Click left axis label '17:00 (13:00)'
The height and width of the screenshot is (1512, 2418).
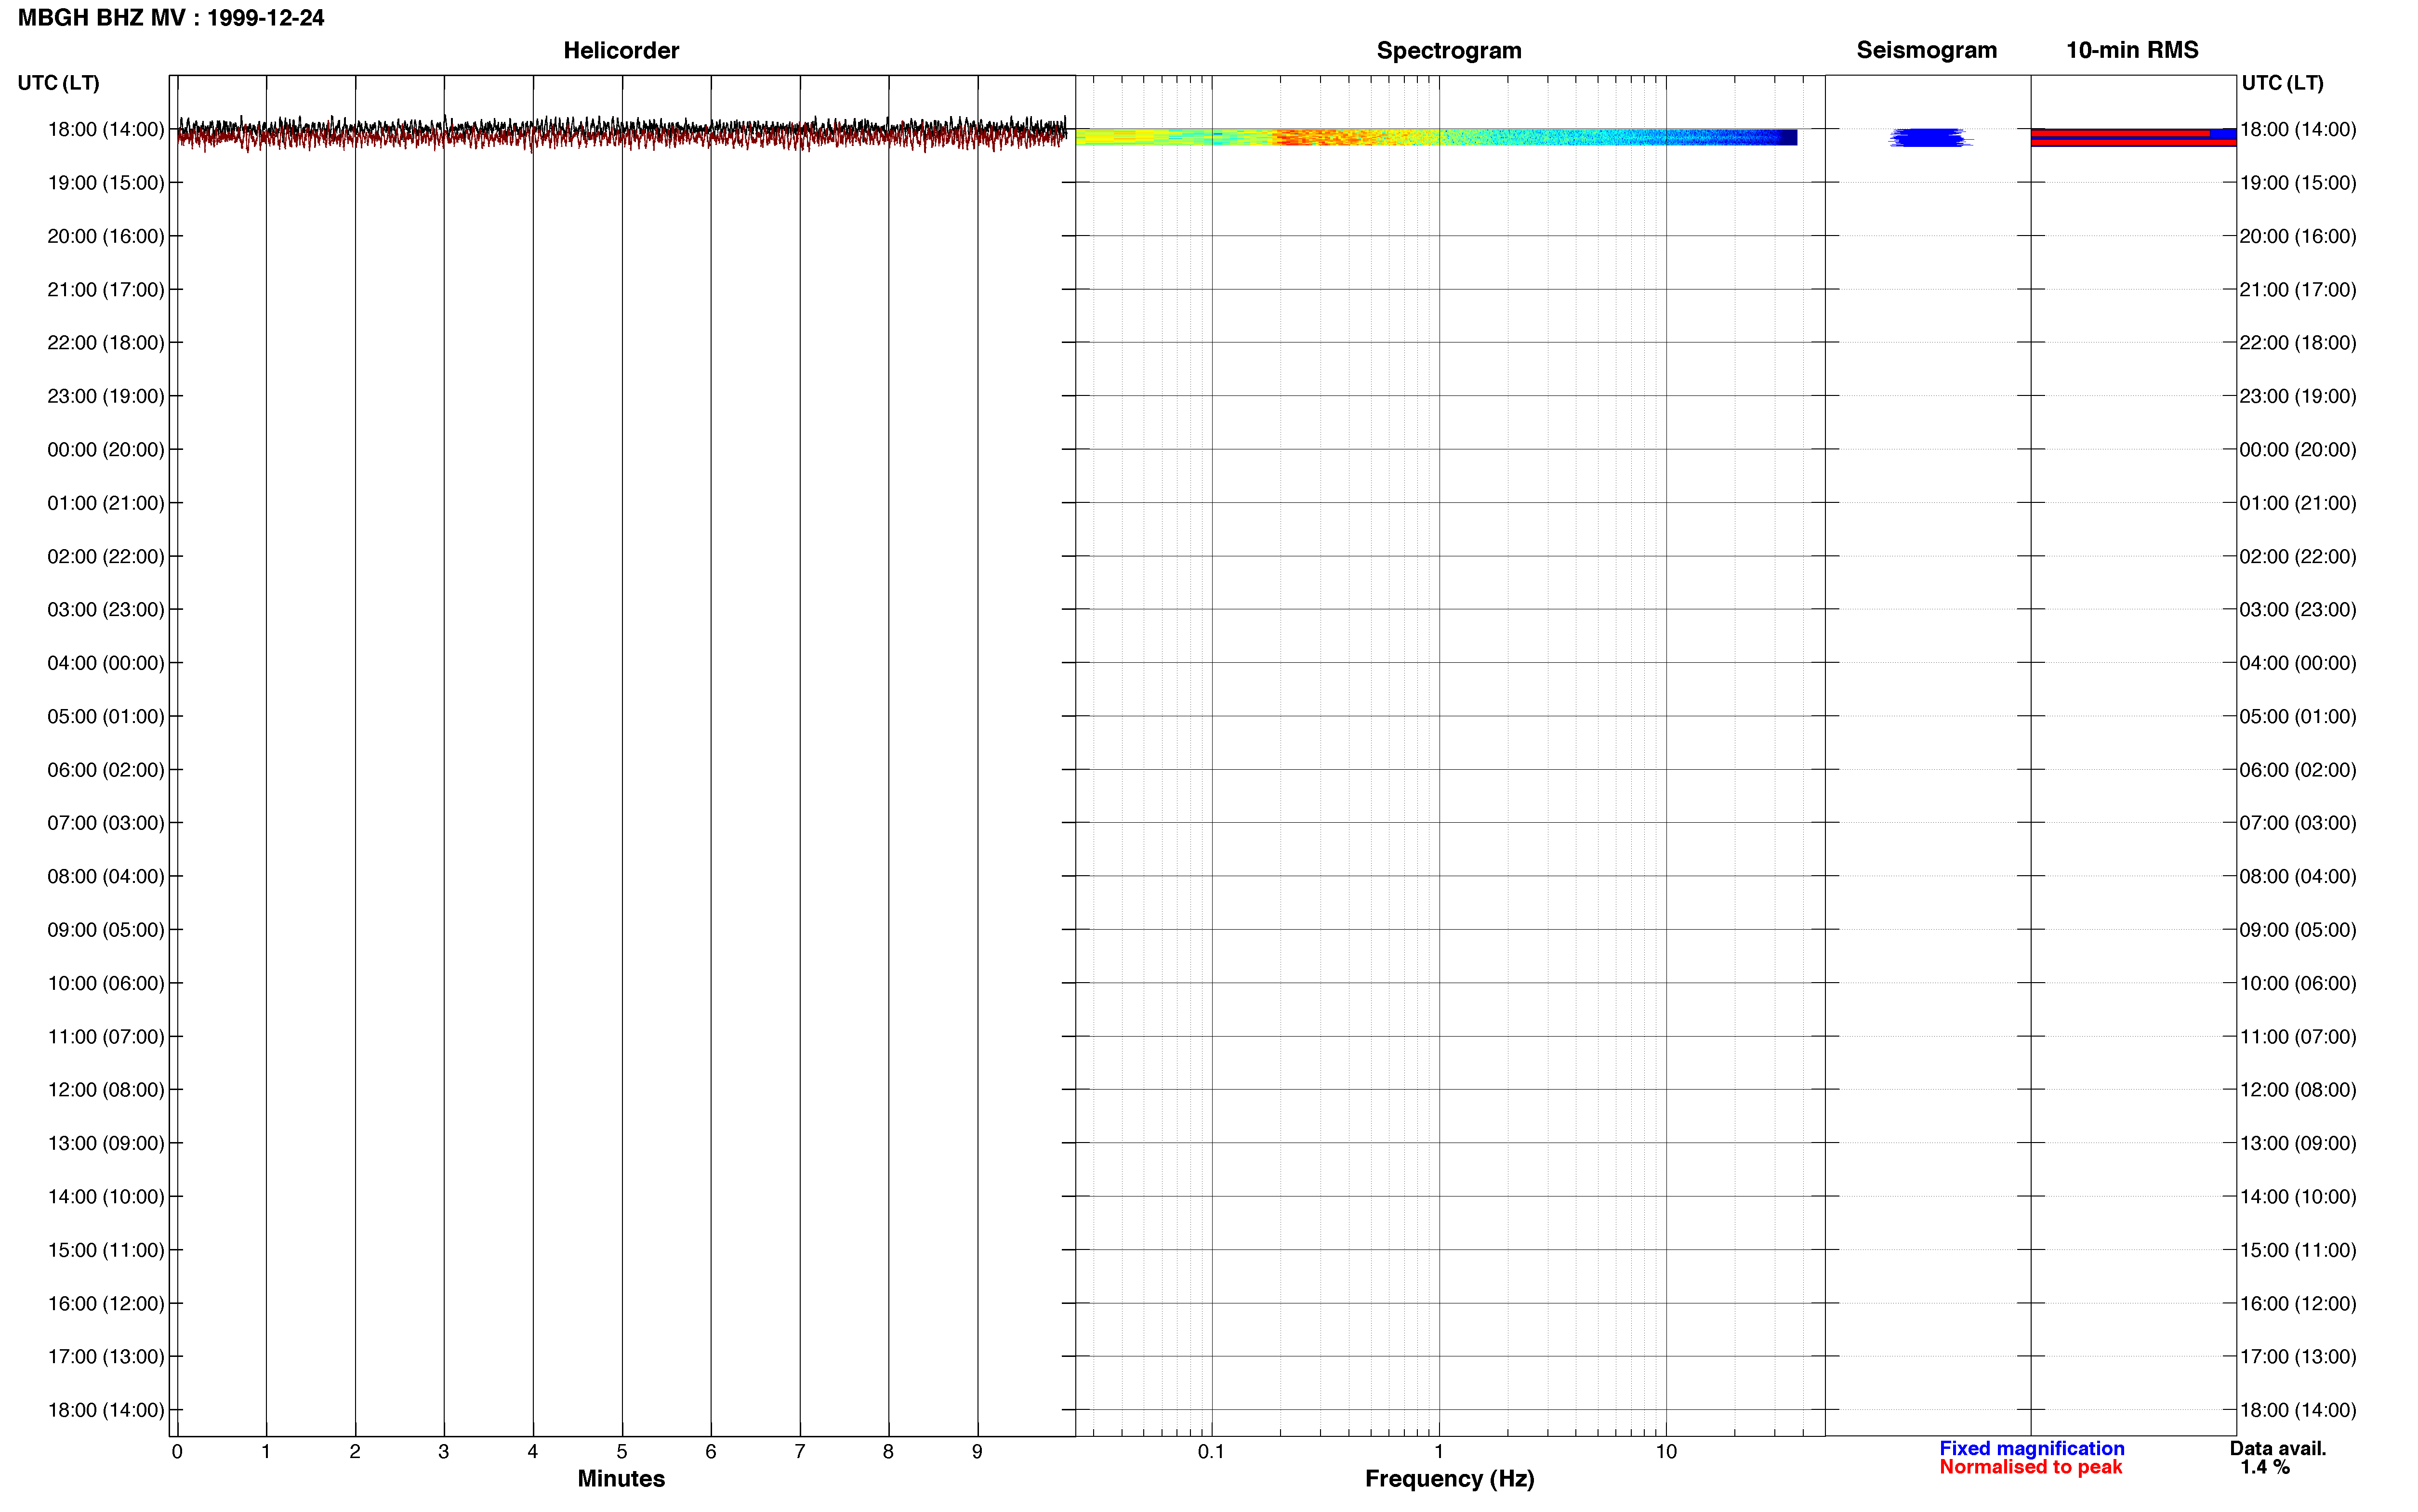(106, 1357)
